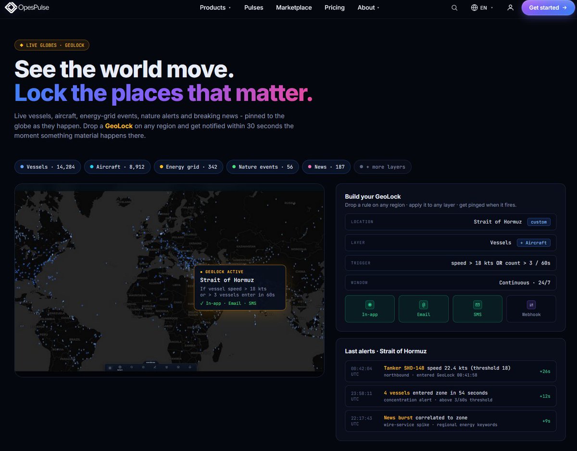Click the world map view

tap(169, 280)
